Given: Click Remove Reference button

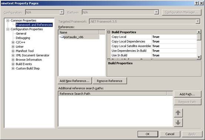Looking at the screenshot, I should click(x=110, y=81).
